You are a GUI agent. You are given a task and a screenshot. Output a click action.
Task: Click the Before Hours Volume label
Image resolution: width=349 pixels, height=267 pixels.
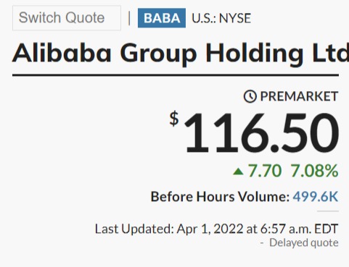[x=220, y=197]
